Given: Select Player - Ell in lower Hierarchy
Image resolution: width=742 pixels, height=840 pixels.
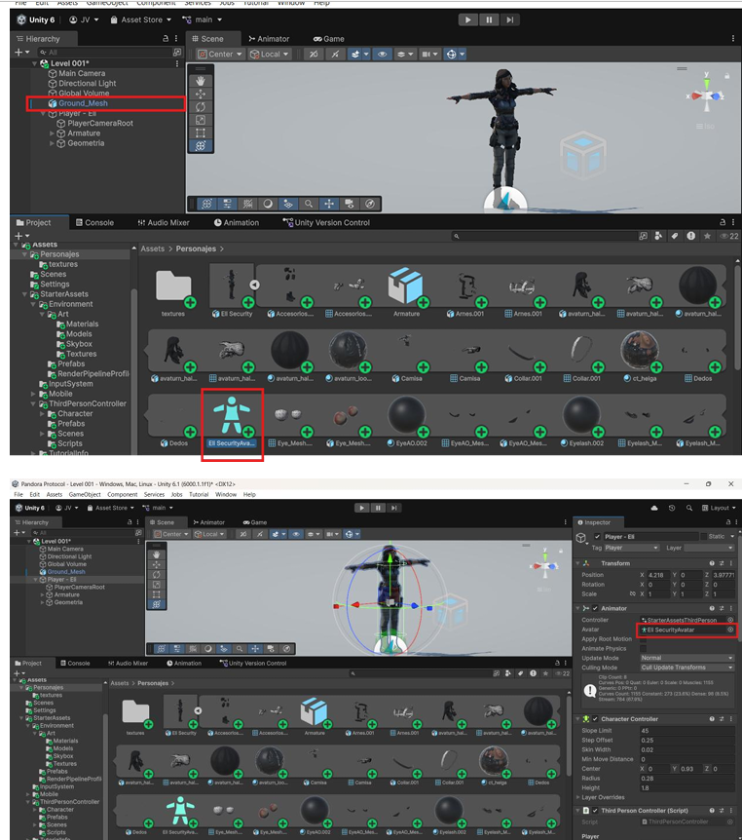Looking at the screenshot, I should [x=61, y=580].
